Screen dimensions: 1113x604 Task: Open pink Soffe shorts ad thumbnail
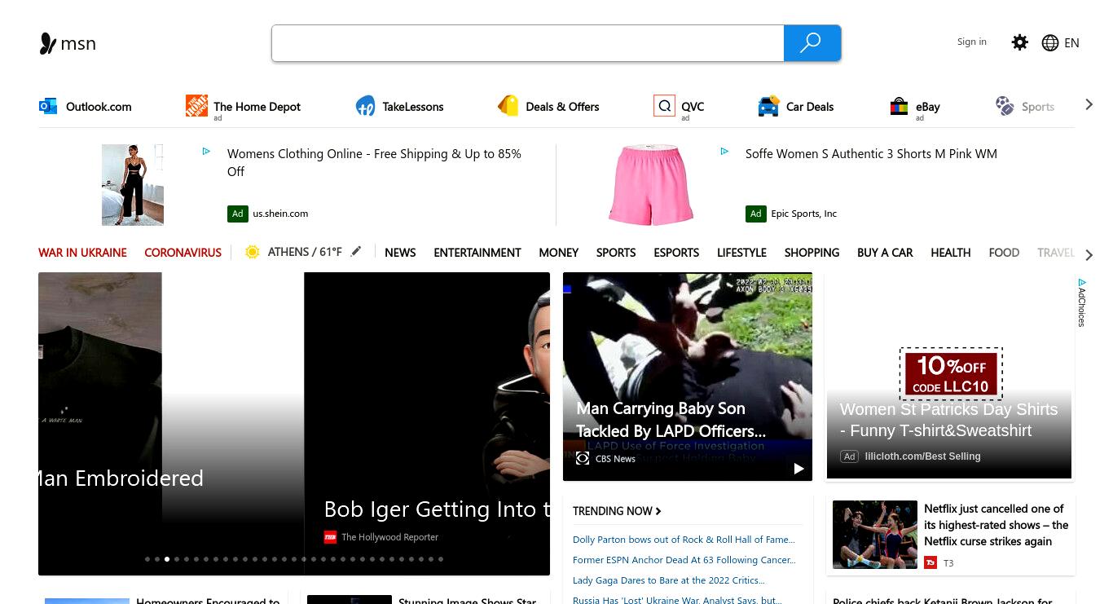point(650,185)
